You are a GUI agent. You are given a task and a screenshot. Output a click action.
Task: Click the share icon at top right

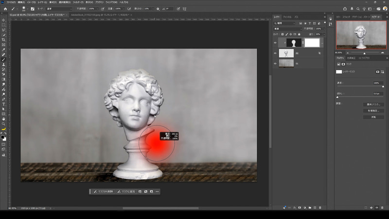pos(345,9)
